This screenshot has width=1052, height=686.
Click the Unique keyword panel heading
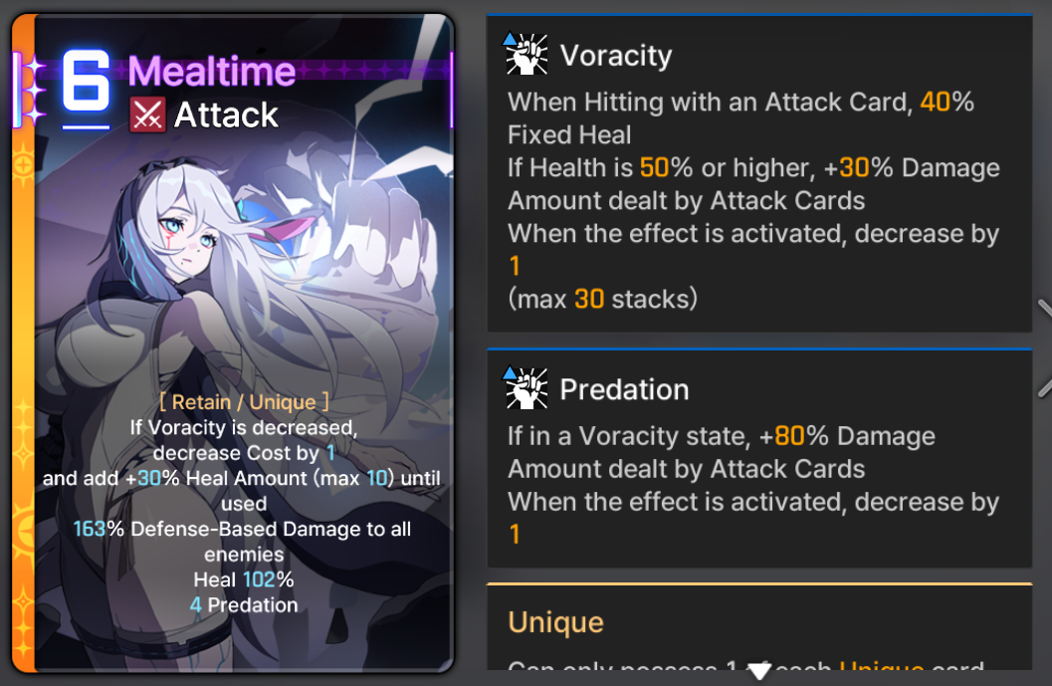(x=555, y=622)
